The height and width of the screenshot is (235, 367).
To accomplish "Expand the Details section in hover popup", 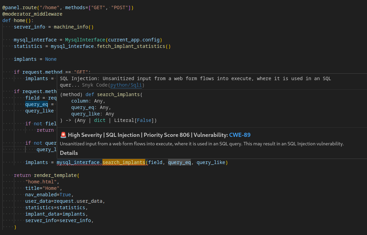I will point(69,153).
